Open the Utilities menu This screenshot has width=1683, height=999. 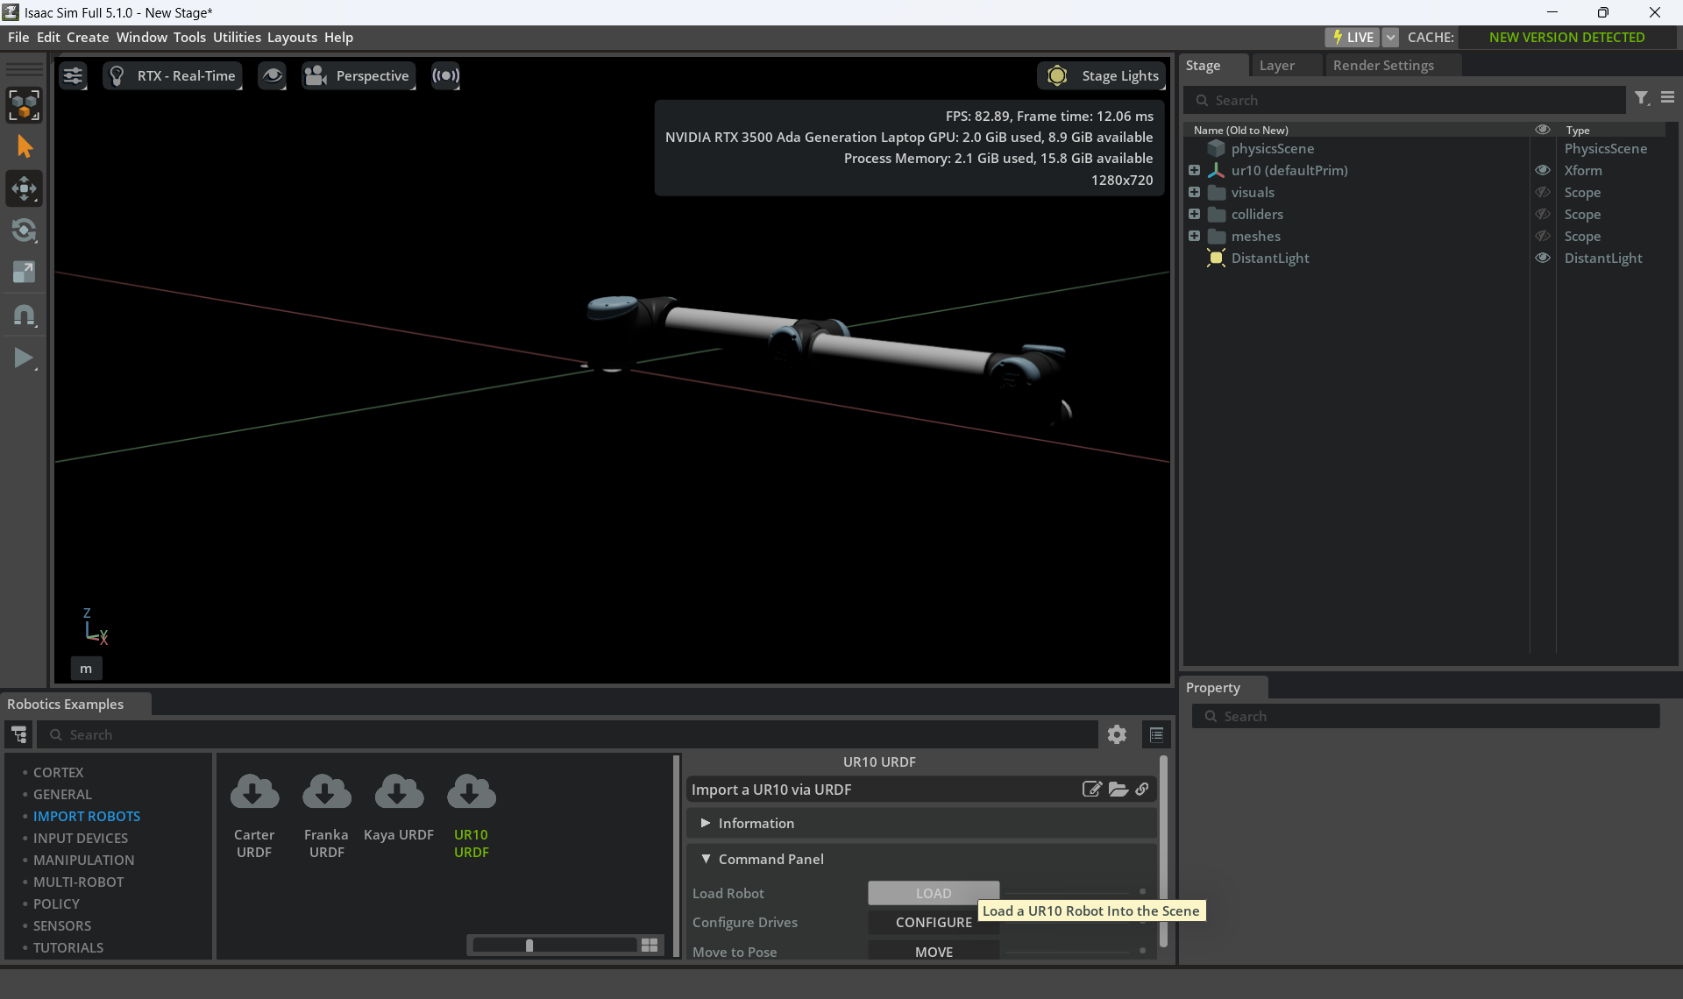(237, 38)
